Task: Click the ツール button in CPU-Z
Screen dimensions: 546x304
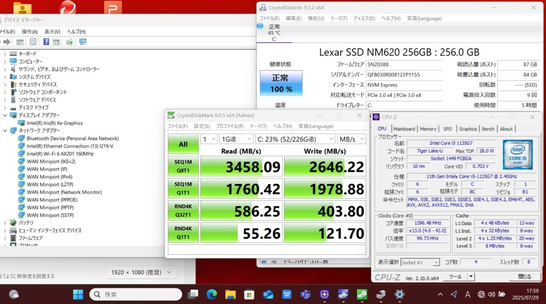Action: [455, 276]
